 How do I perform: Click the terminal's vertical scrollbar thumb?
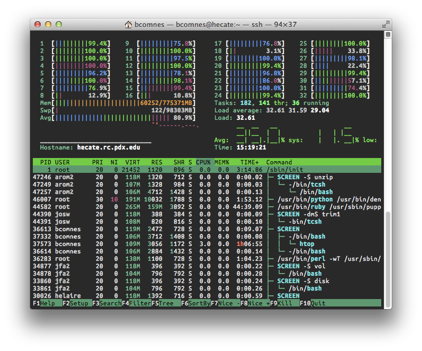pos(388,259)
